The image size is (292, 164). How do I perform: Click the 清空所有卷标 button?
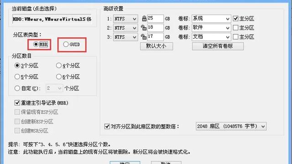218,46
